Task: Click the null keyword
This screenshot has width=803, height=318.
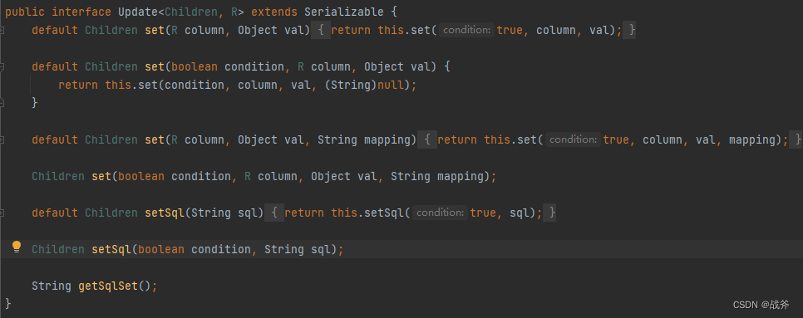Action: click(390, 85)
